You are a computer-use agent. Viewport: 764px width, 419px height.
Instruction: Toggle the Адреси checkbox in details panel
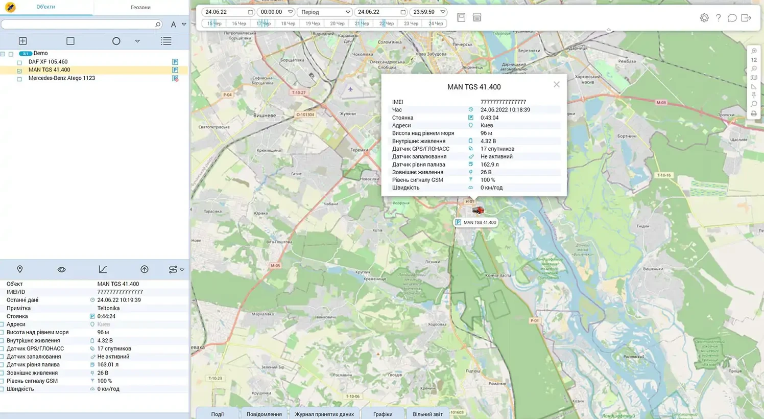[x=2, y=324]
